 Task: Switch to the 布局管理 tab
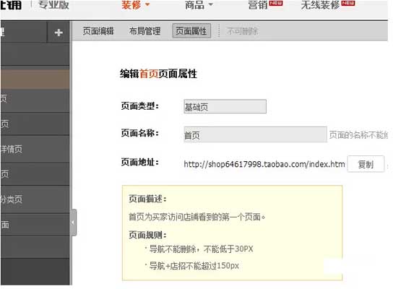click(x=144, y=31)
